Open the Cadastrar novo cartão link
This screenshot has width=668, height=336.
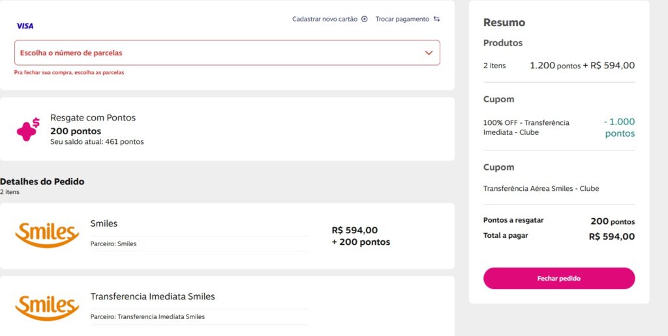325,19
